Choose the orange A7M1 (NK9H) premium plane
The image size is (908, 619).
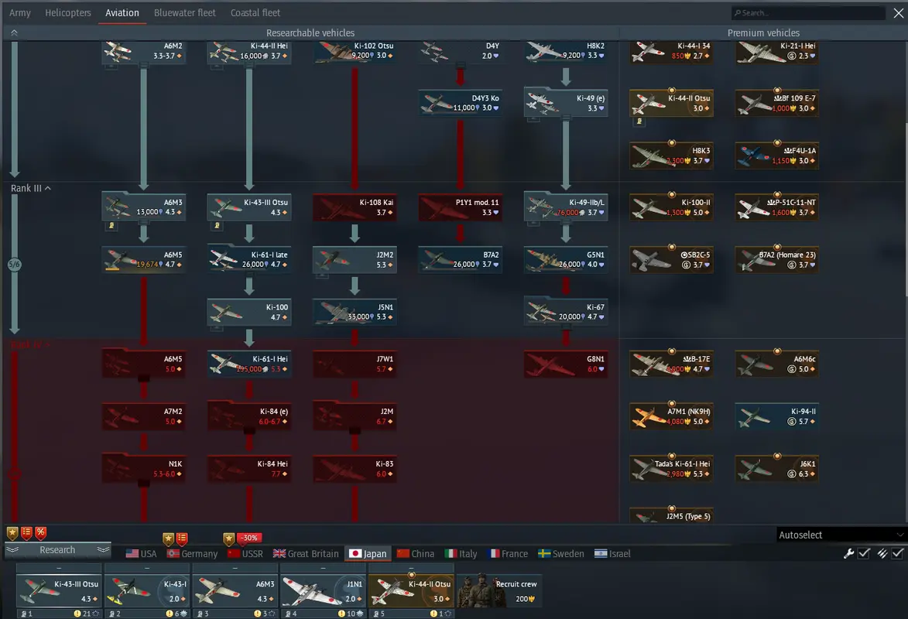[671, 416]
